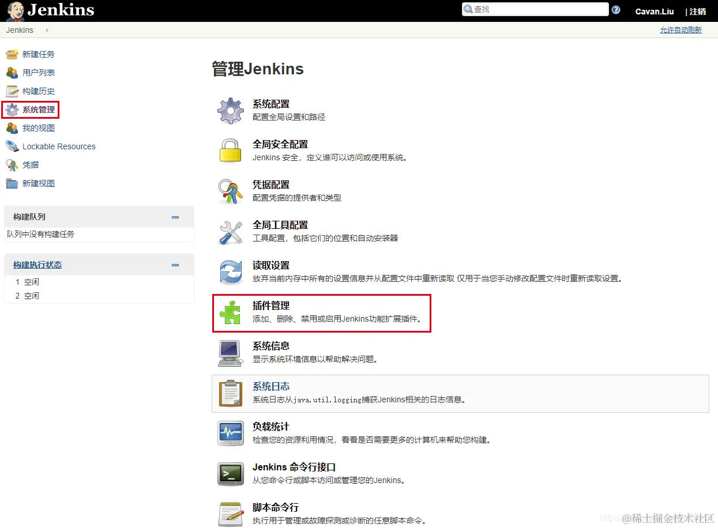
Task: Click the 新建任务 box icon in sidebar
Action: pos(12,54)
